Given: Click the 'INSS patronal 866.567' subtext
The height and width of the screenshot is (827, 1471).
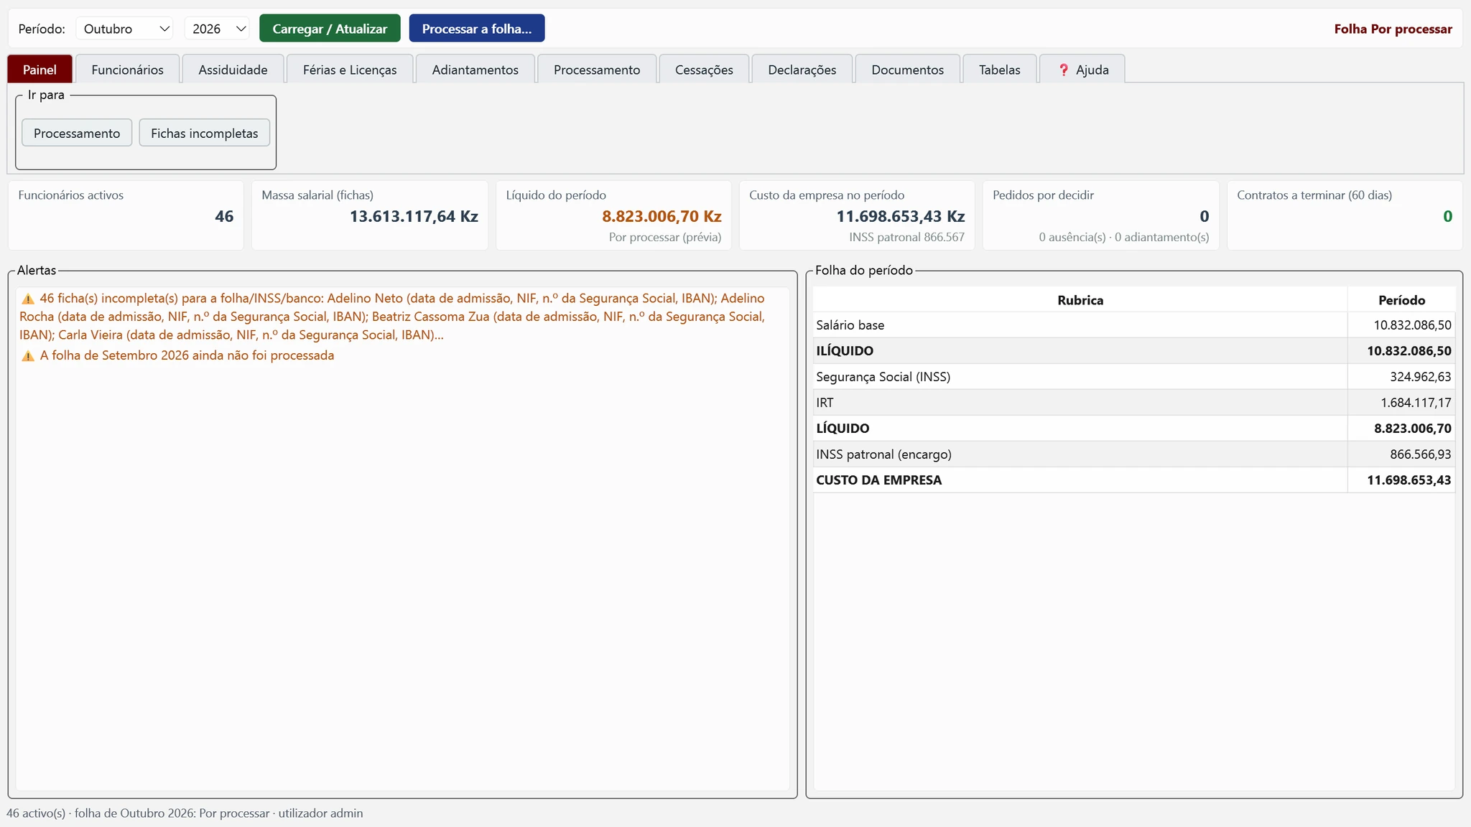Looking at the screenshot, I should 906,237.
